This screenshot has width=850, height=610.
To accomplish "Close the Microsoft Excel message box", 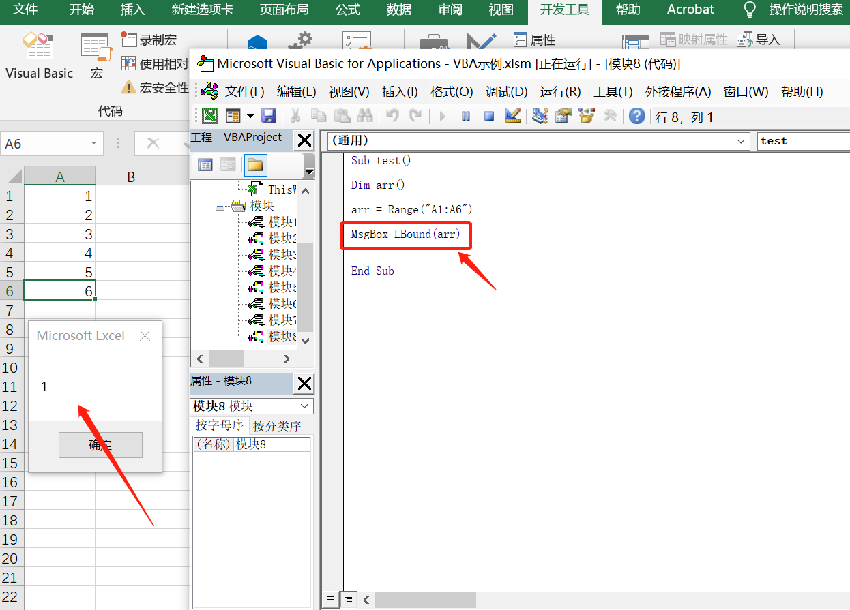I will click(145, 335).
